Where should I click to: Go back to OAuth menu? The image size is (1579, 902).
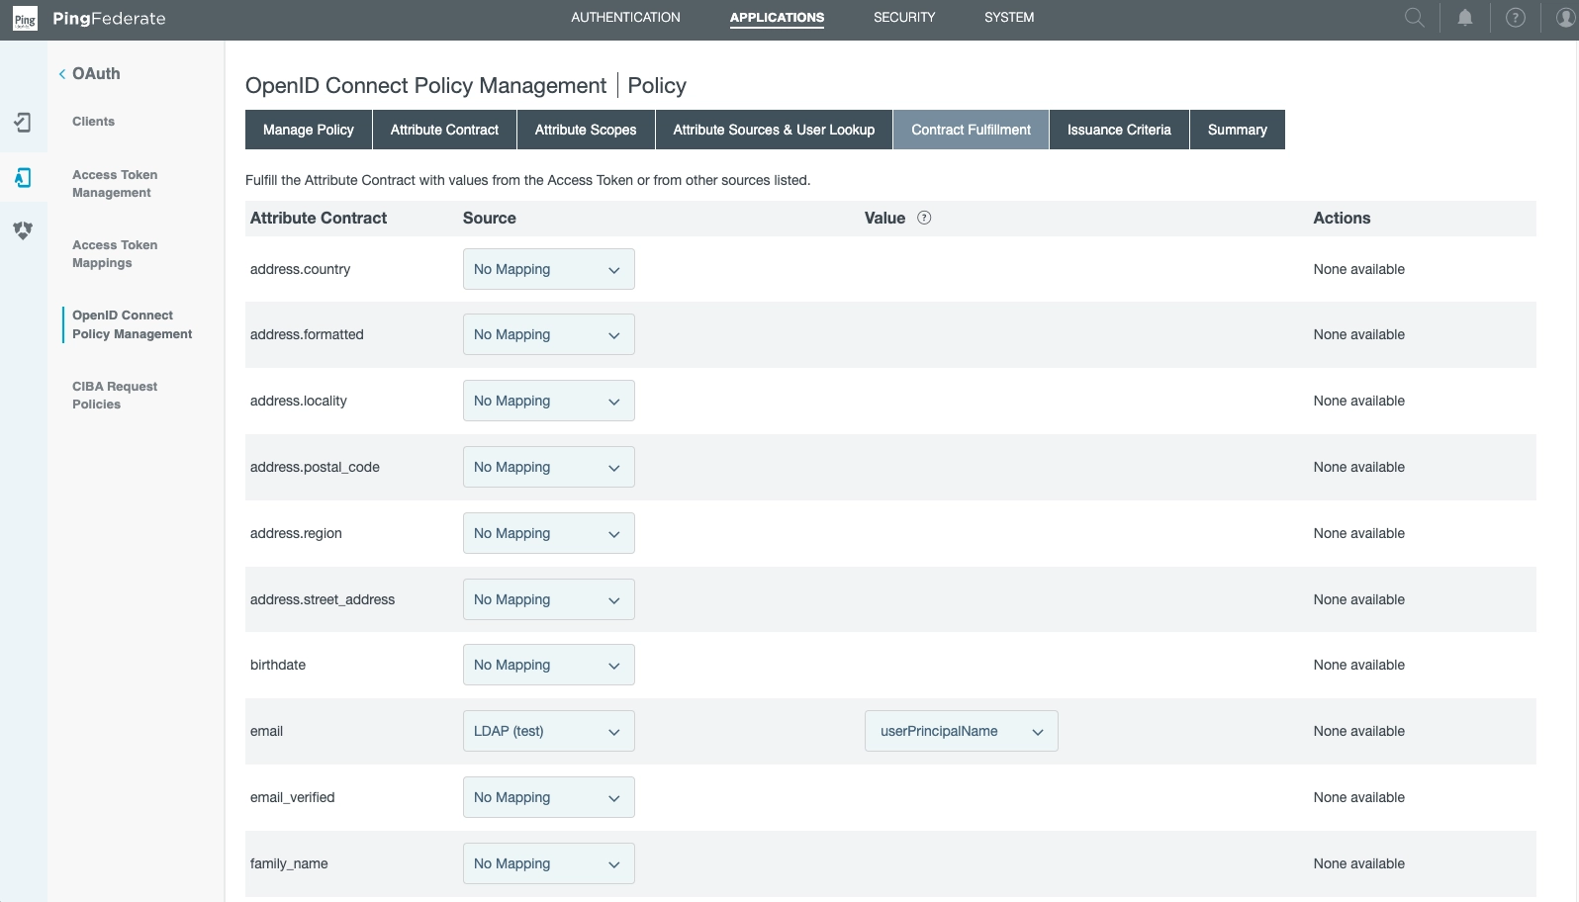pyautogui.click(x=89, y=74)
